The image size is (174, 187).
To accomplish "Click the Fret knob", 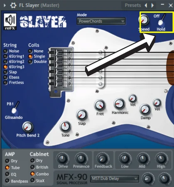I will pyautogui.click(x=100, y=105).
